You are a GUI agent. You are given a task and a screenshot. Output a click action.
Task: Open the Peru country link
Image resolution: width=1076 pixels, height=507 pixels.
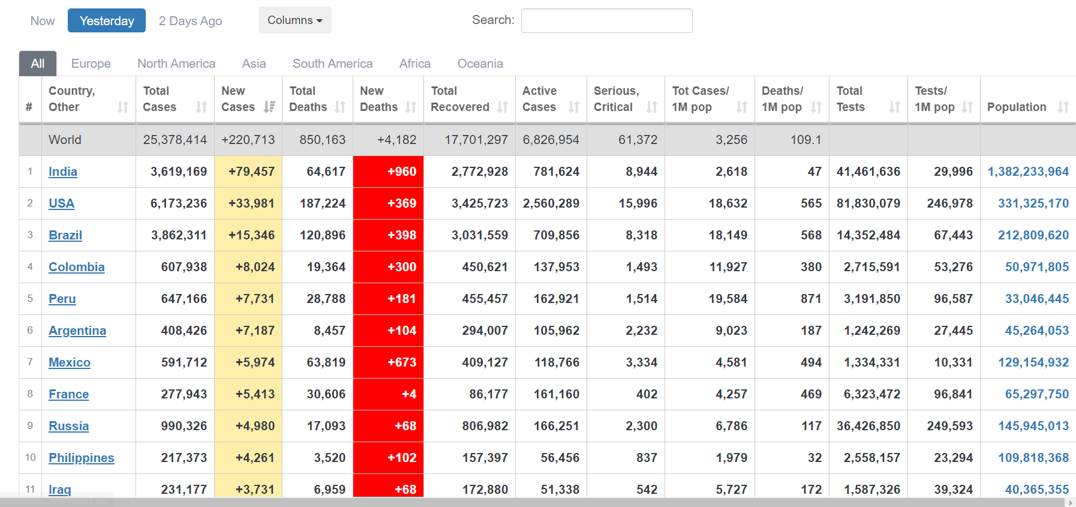click(62, 299)
